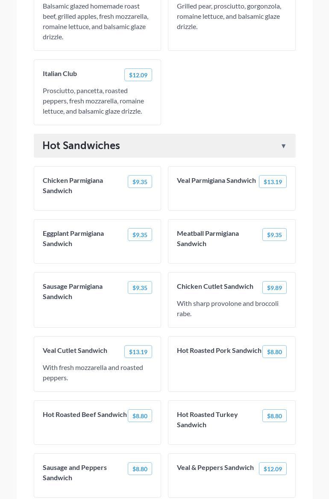Select Hot Roasted Pork Sandwich
The width and height of the screenshot is (329, 499).
pyautogui.click(x=219, y=350)
